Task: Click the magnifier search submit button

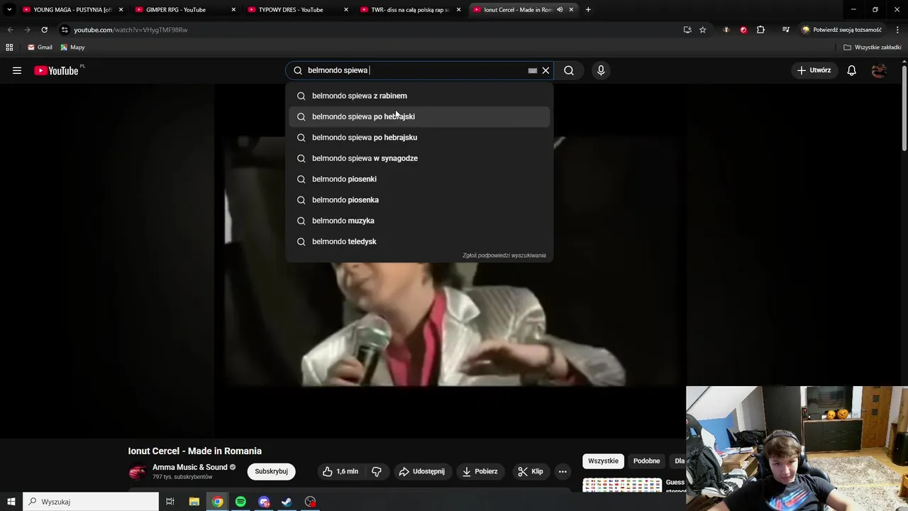Action: (569, 70)
